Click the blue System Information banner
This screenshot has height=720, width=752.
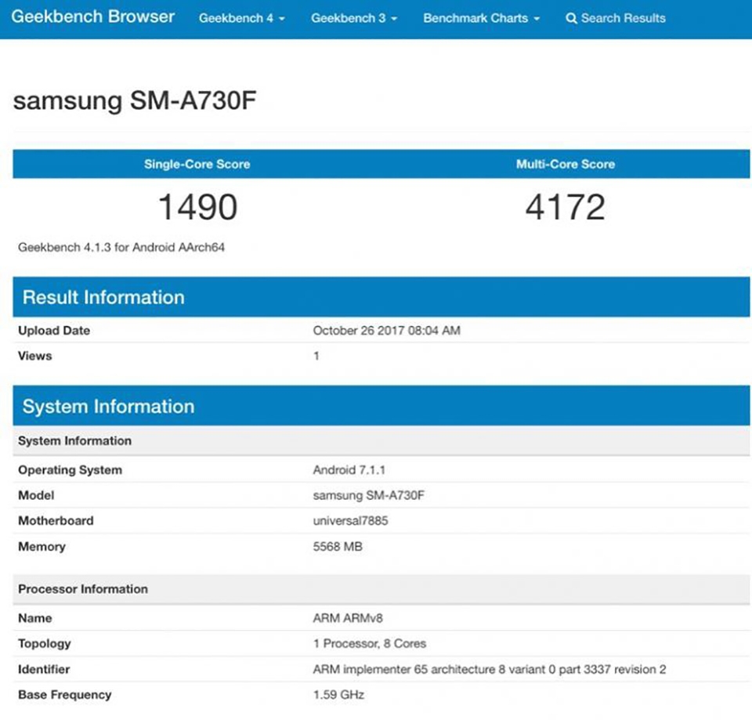pos(381,406)
